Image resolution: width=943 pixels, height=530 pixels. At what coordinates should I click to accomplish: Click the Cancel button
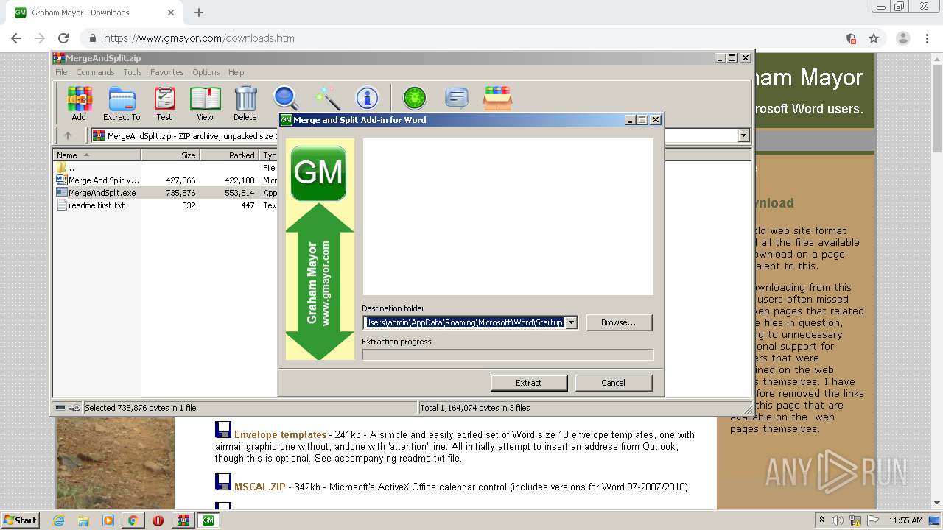pyautogui.click(x=613, y=383)
